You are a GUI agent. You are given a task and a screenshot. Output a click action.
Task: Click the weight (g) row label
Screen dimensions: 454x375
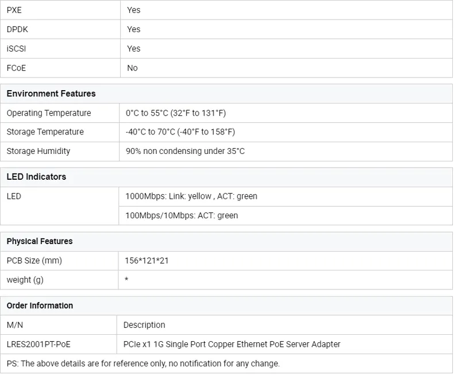[25, 280]
